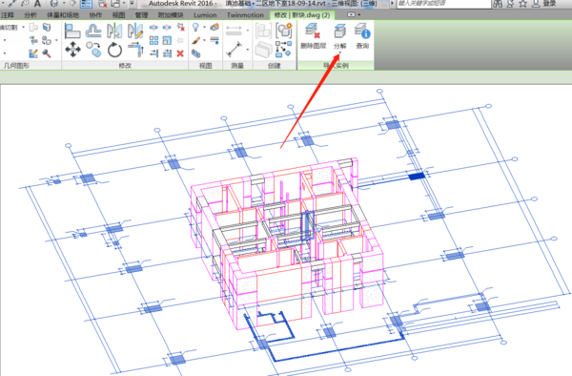Use the Array tool

(x=153, y=40)
